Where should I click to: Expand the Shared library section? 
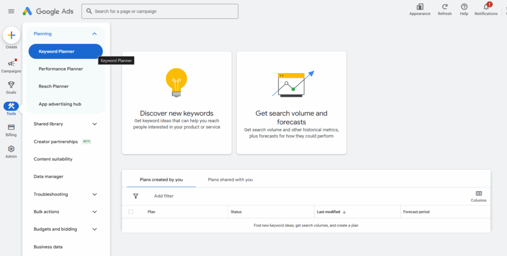[95, 124]
